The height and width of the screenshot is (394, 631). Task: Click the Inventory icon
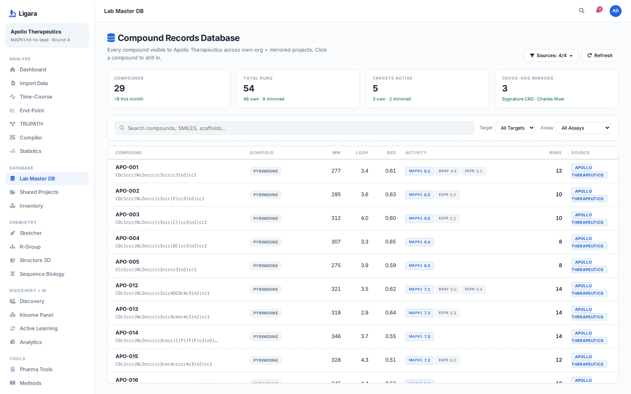13,206
